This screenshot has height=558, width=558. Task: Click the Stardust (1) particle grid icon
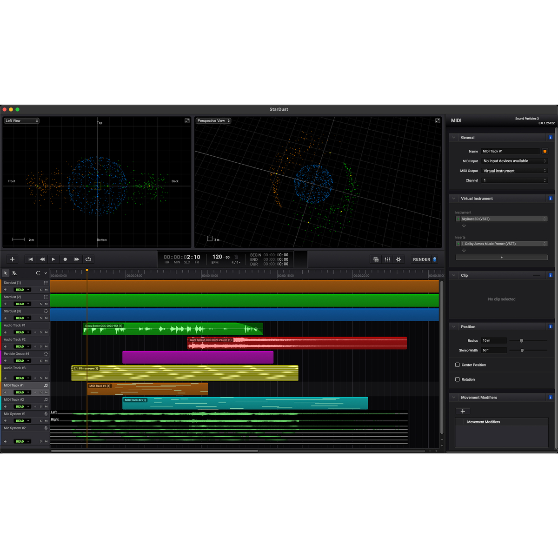tap(46, 283)
